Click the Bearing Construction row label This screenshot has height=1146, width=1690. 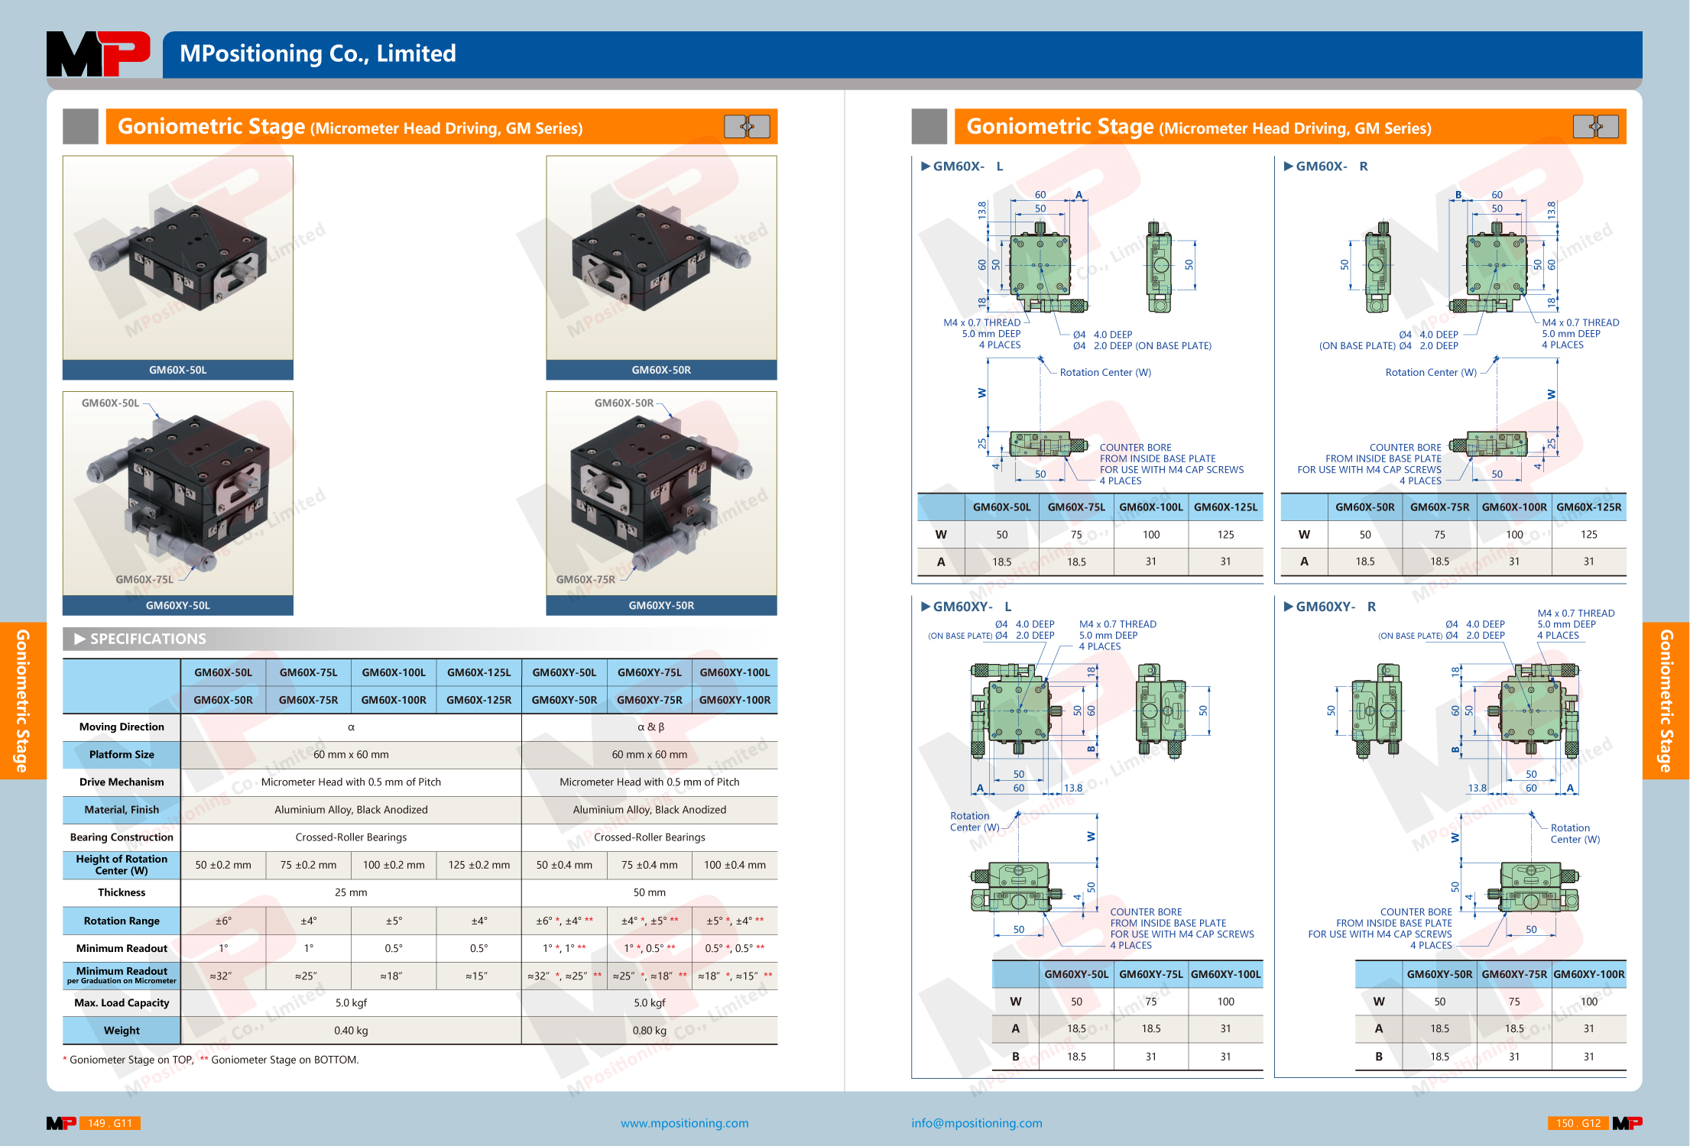pos(122,837)
